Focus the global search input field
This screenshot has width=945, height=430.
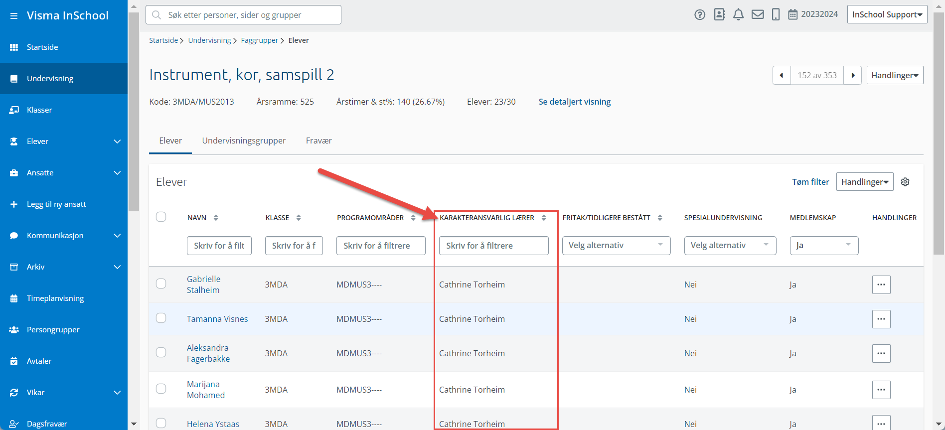click(249, 15)
